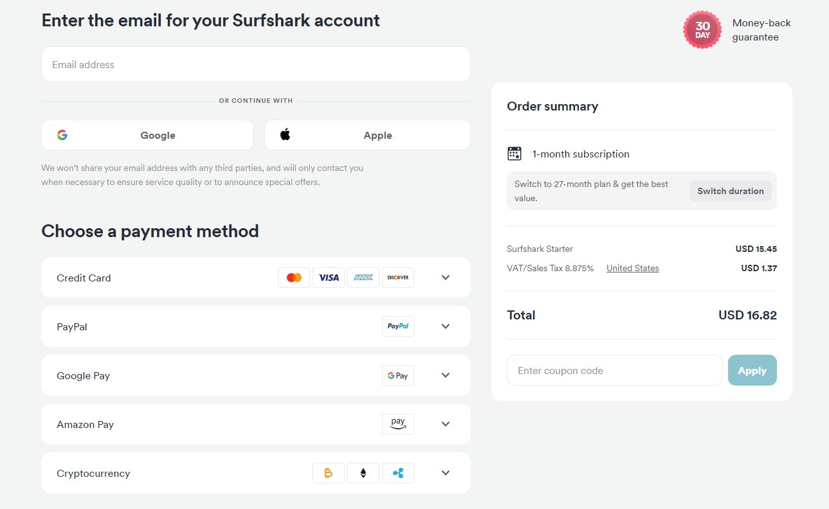The image size is (829, 509).
Task: Click the Ethereum cryptocurrency icon
Action: (x=363, y=474)
